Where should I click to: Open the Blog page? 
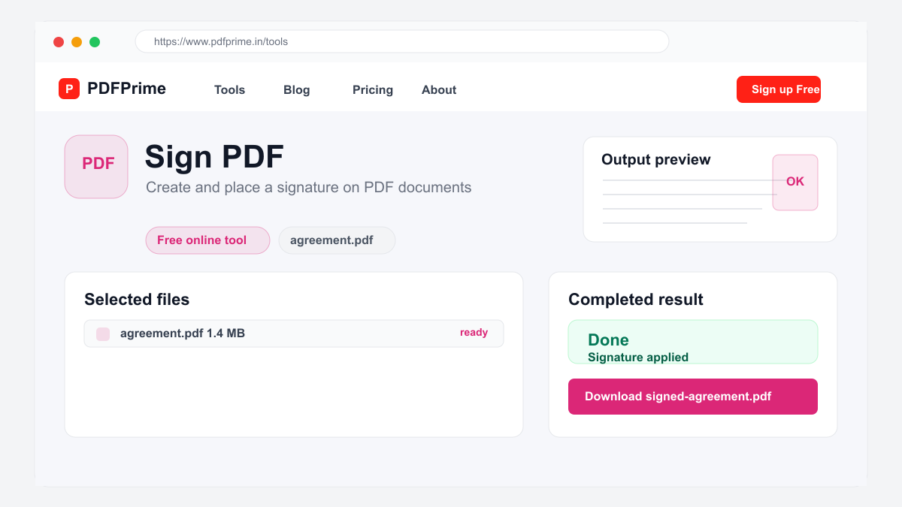click(x=296, y=90)
